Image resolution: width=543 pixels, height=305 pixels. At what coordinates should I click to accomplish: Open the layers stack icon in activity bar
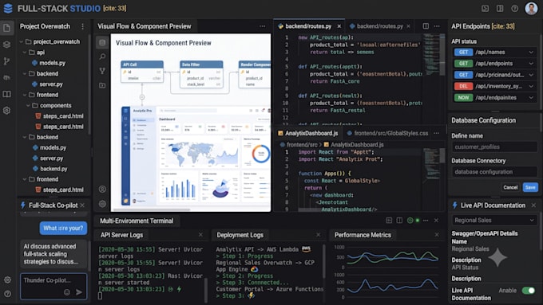pos(7,45)
